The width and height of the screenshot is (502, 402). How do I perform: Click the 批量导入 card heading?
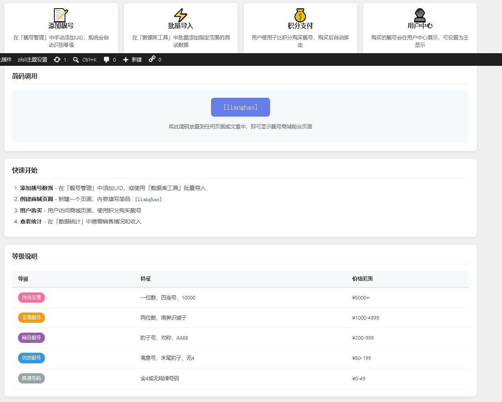(181, 26)
